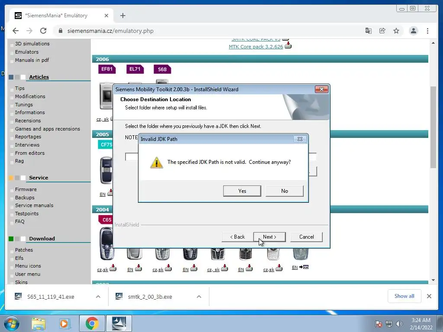Screen dimensions: 443x332
Task: Open Tunings in sidebar
Action: point(24,105)
